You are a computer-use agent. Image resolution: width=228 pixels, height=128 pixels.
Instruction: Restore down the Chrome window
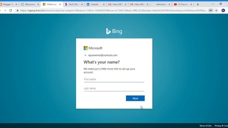click(221, 4)
